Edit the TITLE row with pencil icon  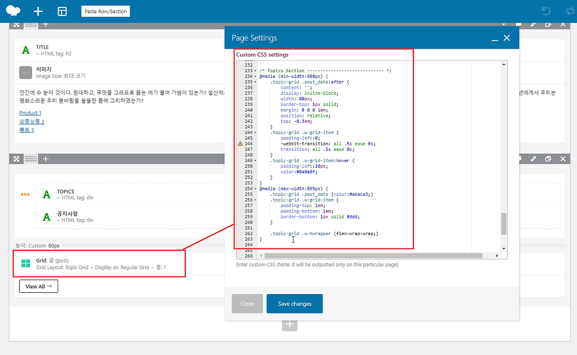pyautogui.click(x=533, y=24)
